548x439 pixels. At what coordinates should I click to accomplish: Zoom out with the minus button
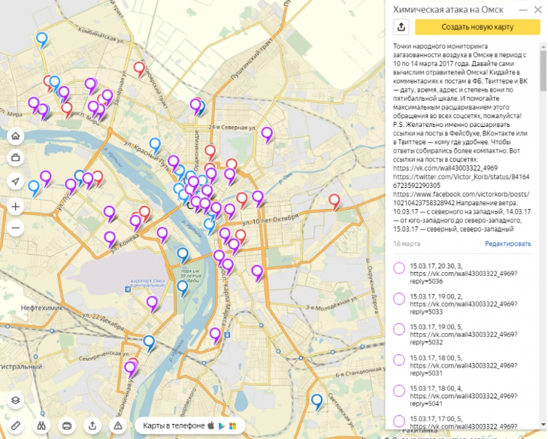pos(16,228)
